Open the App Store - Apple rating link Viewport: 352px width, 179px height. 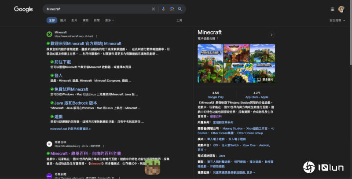point(257,97)
